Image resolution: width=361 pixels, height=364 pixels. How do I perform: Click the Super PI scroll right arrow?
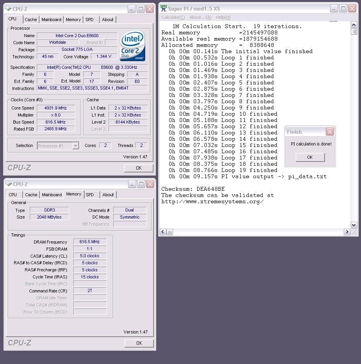click(x=347, y=232)
